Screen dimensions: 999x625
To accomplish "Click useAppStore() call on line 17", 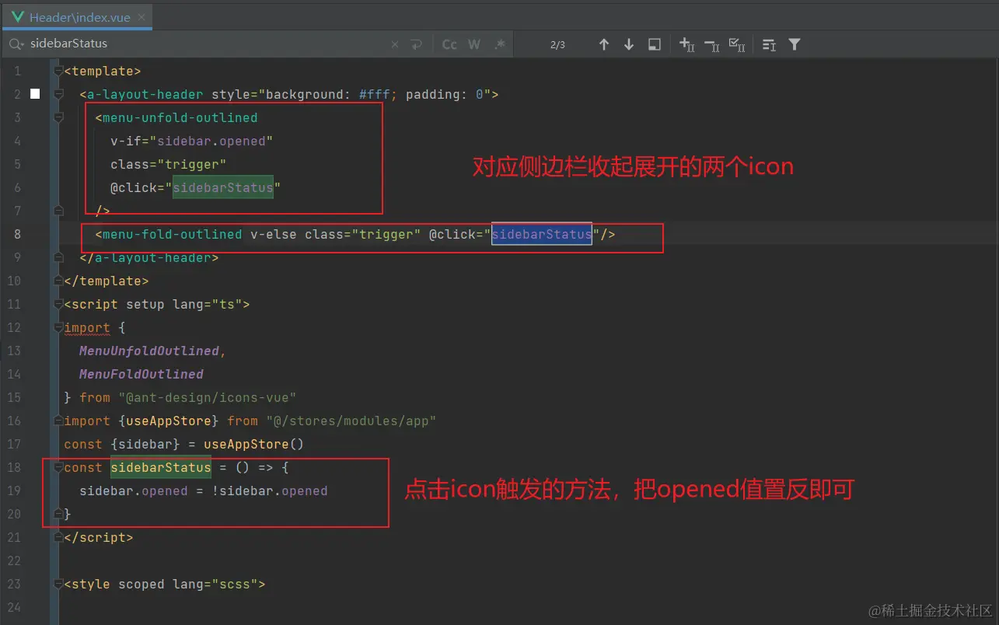I will click(254, 444).
